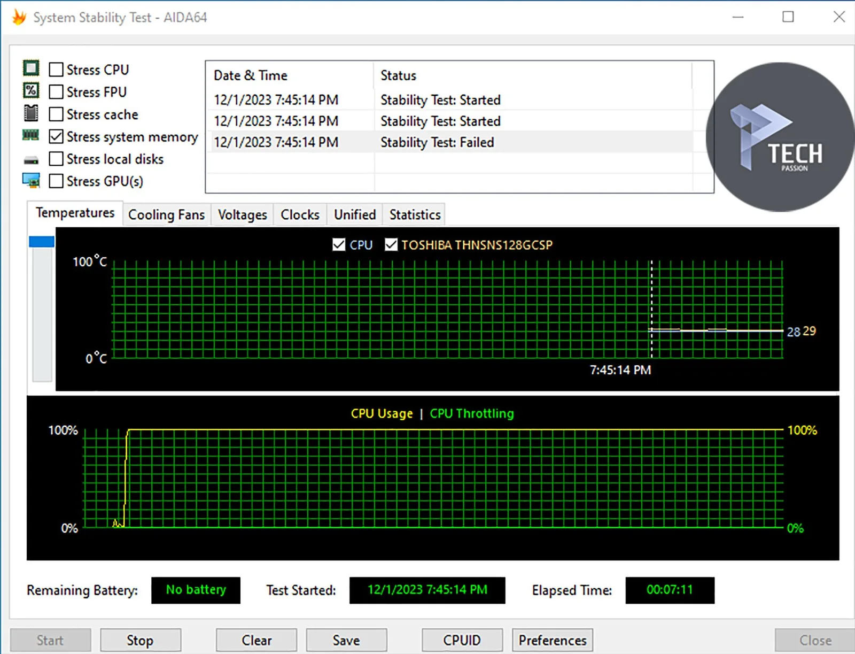Click the disk drive icon beside Stress local disks
Viewport: 855px width, 654px height.
click(x=31, y=160)
